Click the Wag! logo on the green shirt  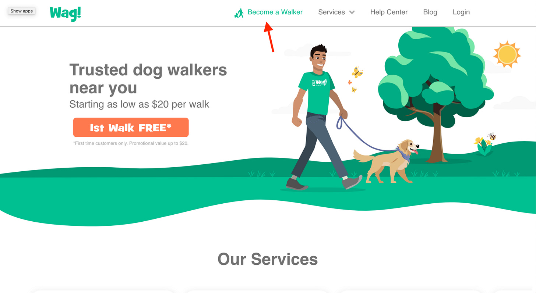pos(319,83)
